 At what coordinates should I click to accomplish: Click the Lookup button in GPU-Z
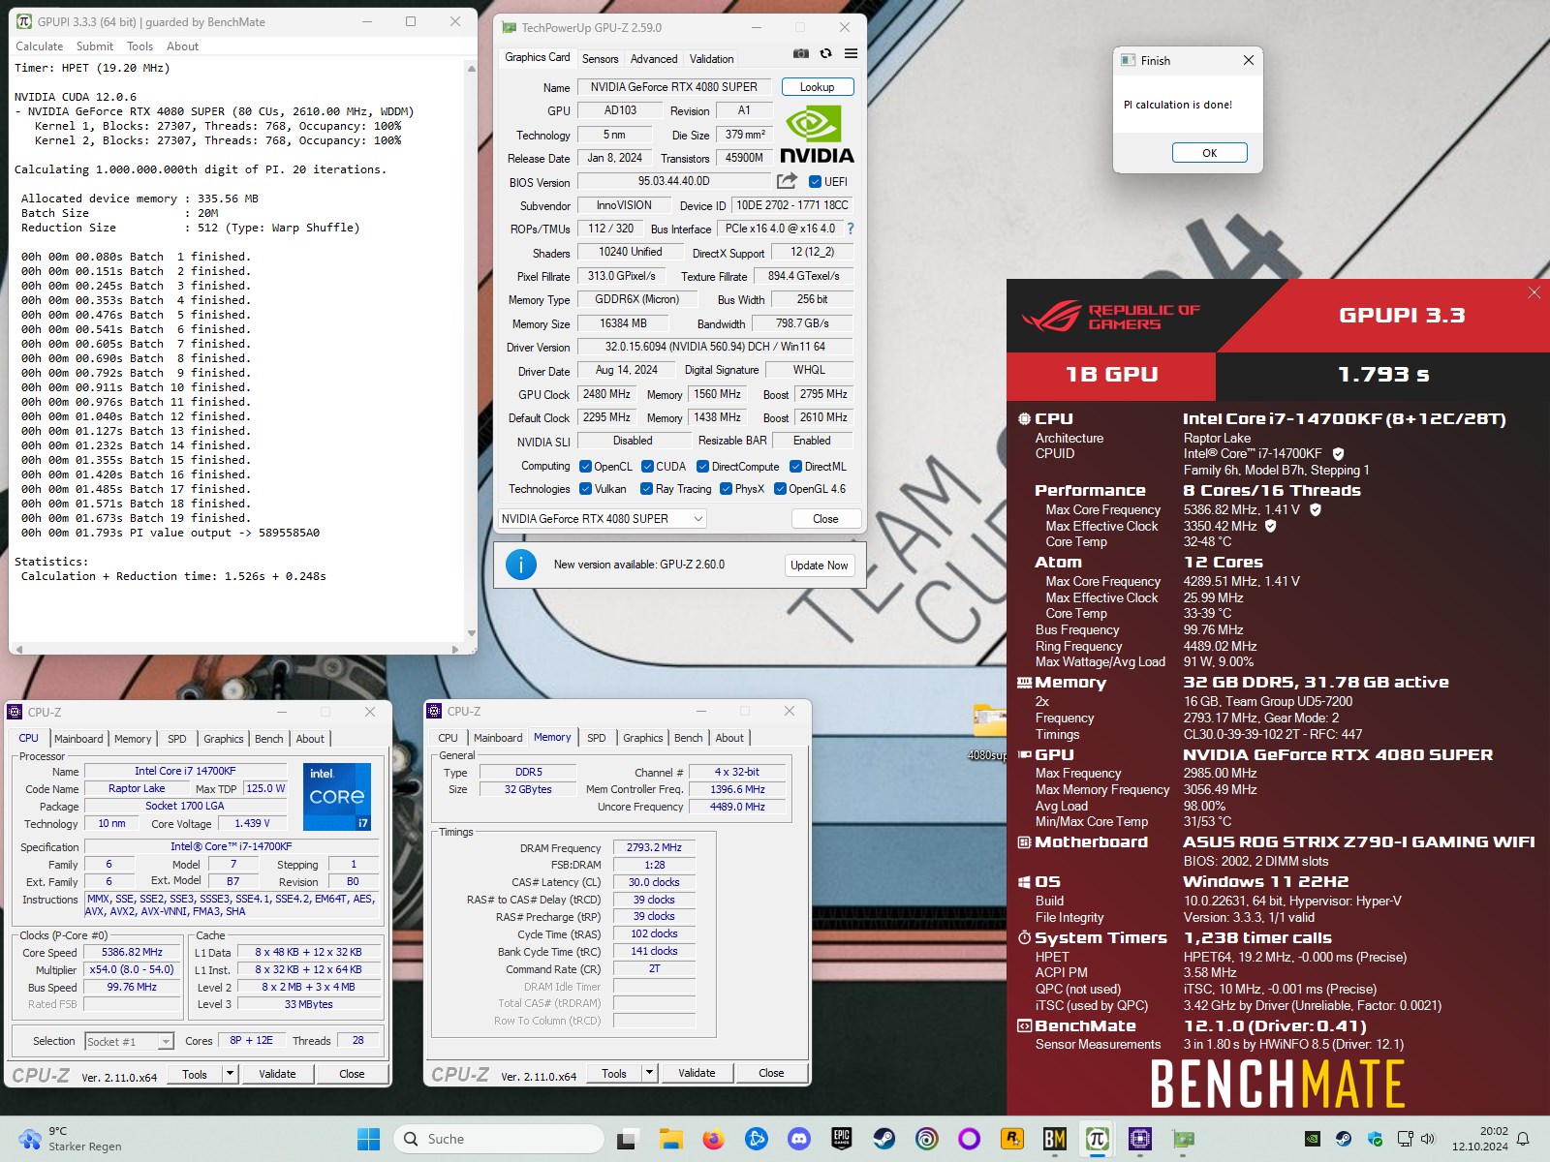coord(817,87)
